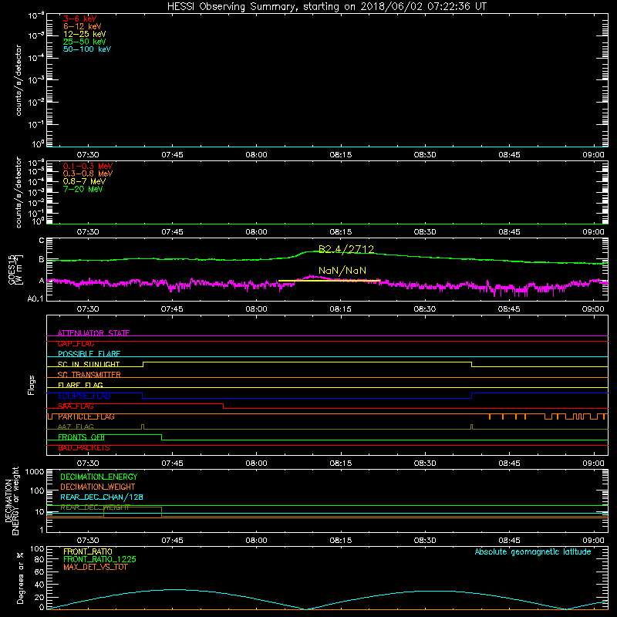Click the REAR_DEC_CHAN/128 legend label

point(102,497)
